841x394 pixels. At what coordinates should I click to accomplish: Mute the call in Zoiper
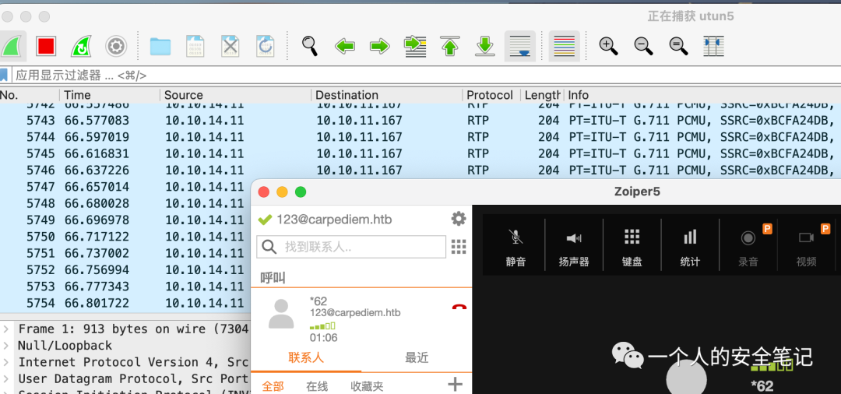pos(516,247)
